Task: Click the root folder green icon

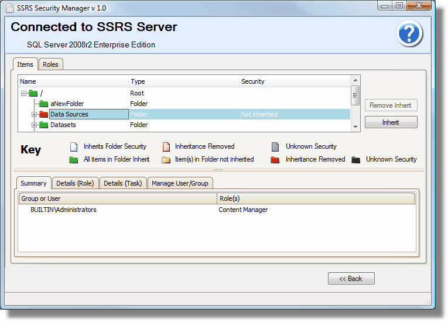Action: point(33,93)
